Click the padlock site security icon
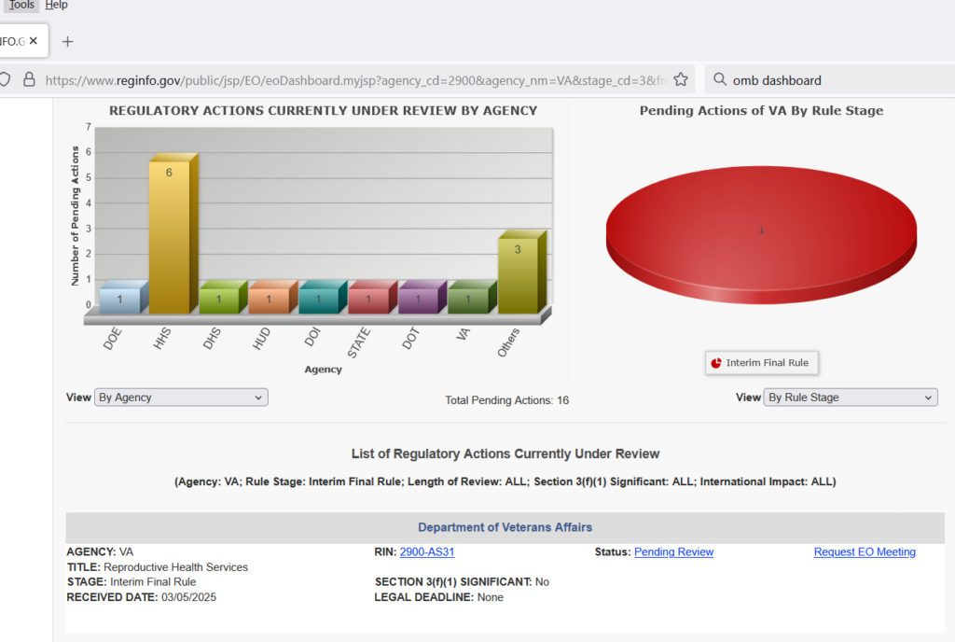This screenshot has width=955, height=642. point(29,80)
